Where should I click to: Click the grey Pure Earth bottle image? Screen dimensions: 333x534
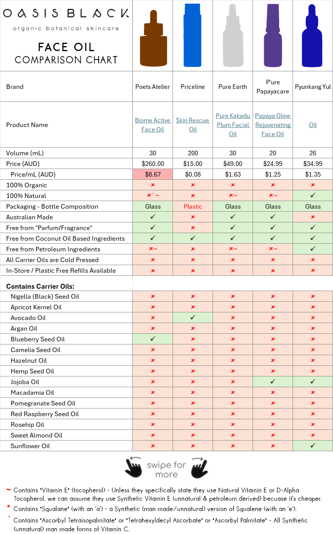tap(233, 35)
